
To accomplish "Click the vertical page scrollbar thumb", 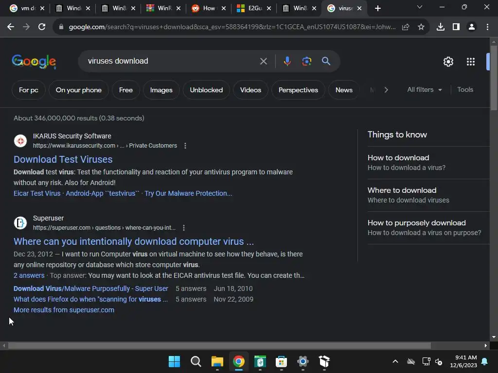I will tap(494, 78).
